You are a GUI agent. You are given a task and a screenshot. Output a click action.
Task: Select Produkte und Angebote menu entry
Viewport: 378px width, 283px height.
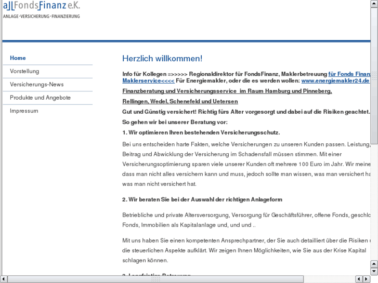pyautogui.click(x=40, y=98)
